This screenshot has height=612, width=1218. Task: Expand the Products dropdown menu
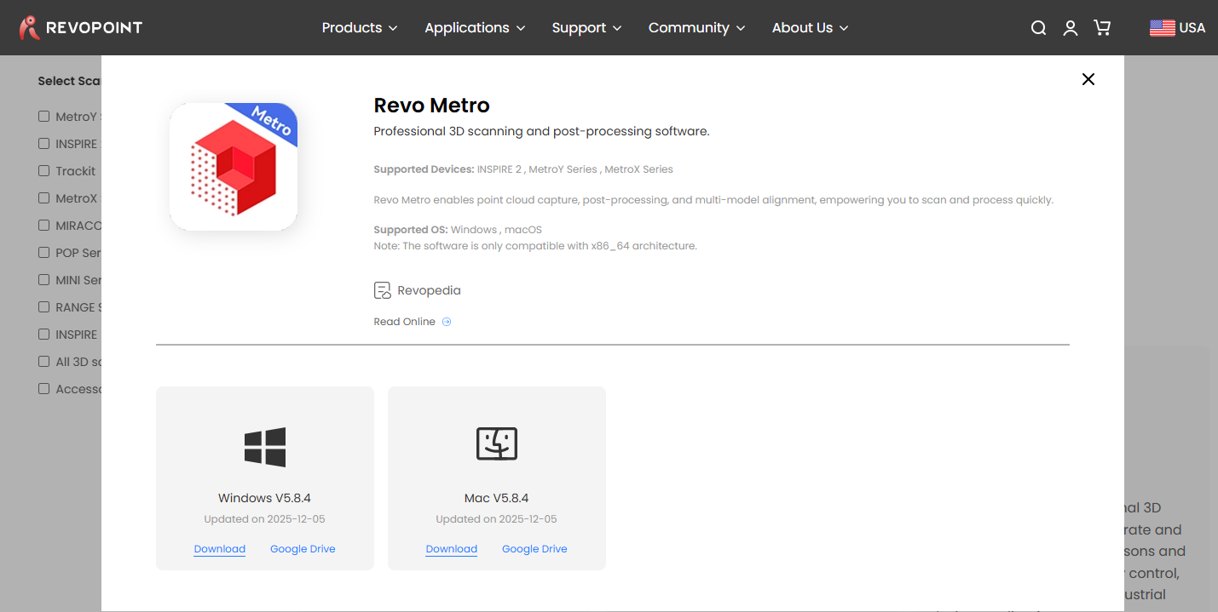(359, 28)
